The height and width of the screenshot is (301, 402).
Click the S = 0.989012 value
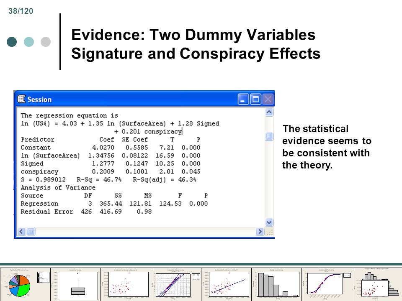[43, 179]
